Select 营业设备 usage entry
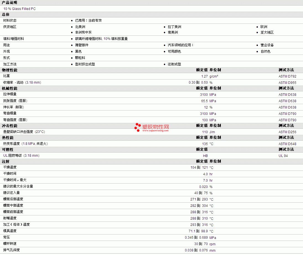 pyautogui.click(x=267, y=45)
